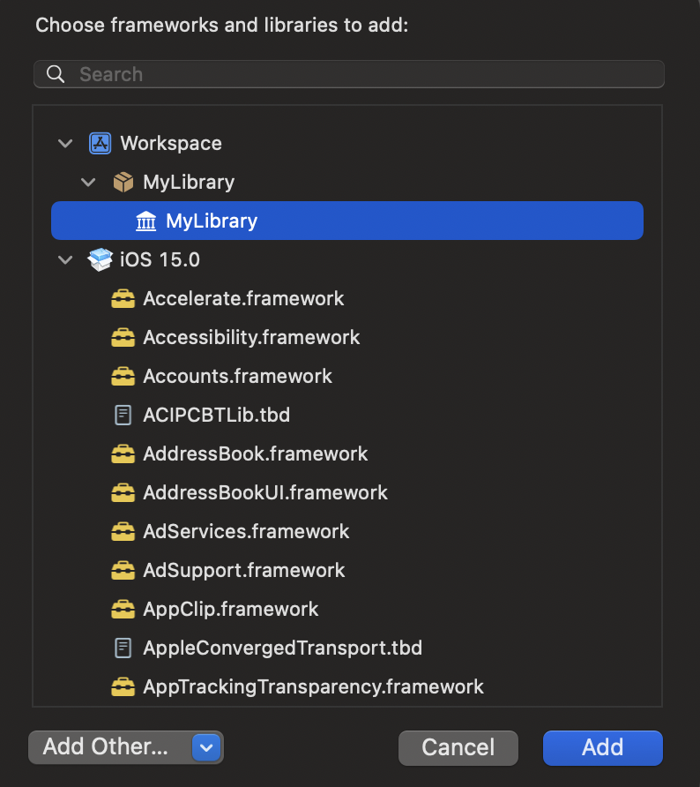Select the highlighted MyLibrary library row

click(347, 221)
